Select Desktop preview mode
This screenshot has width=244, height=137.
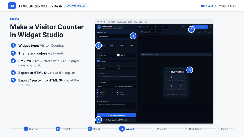144,32
